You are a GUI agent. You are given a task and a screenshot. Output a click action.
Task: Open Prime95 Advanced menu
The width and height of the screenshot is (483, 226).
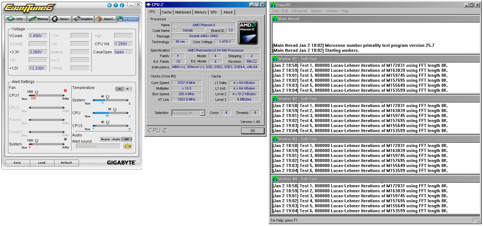[x=299, y=11]
